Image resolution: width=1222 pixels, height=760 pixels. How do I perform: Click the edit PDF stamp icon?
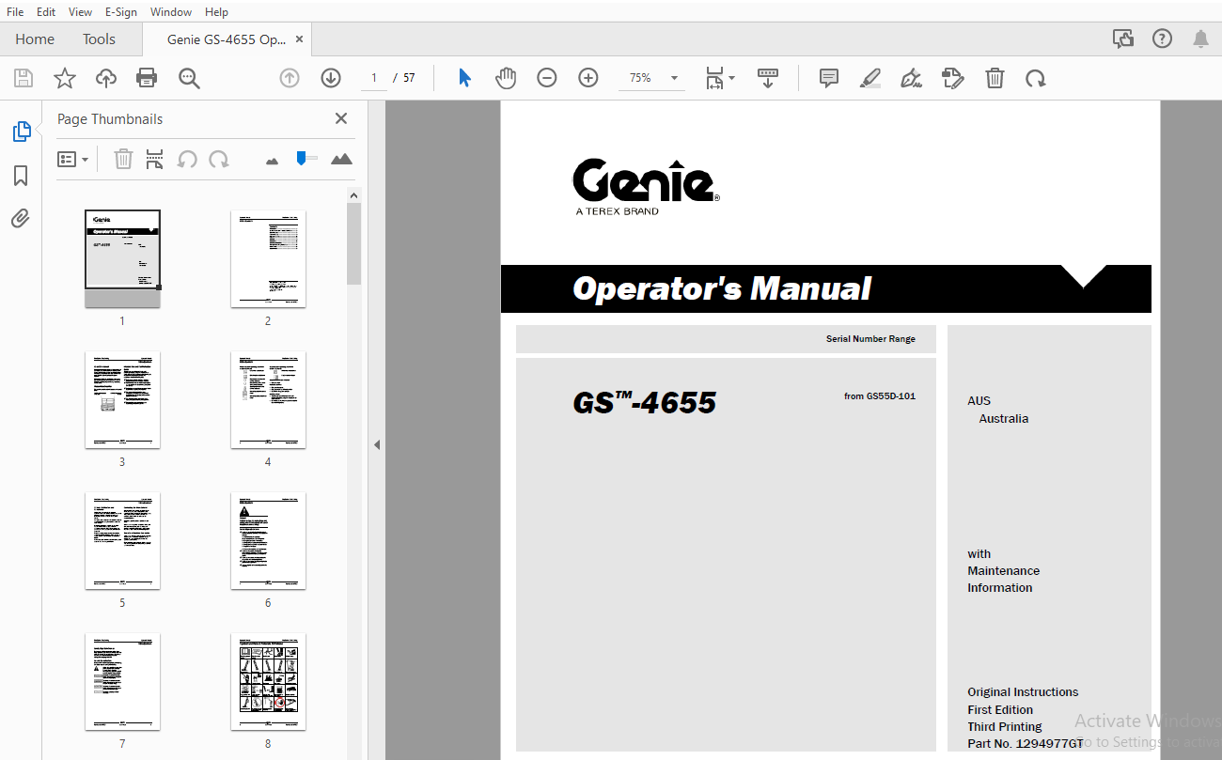click(953, 78)
